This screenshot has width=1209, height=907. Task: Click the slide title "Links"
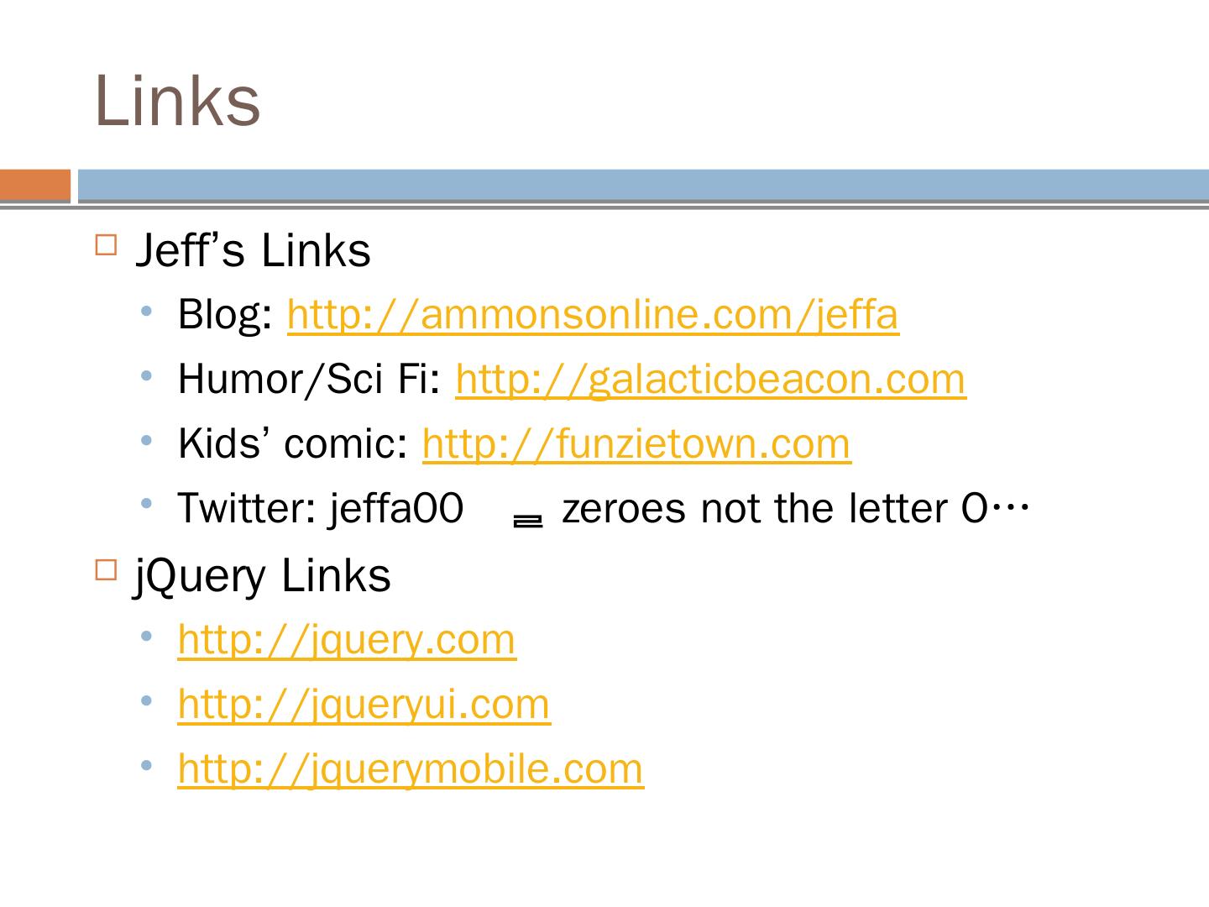(178, 101)
